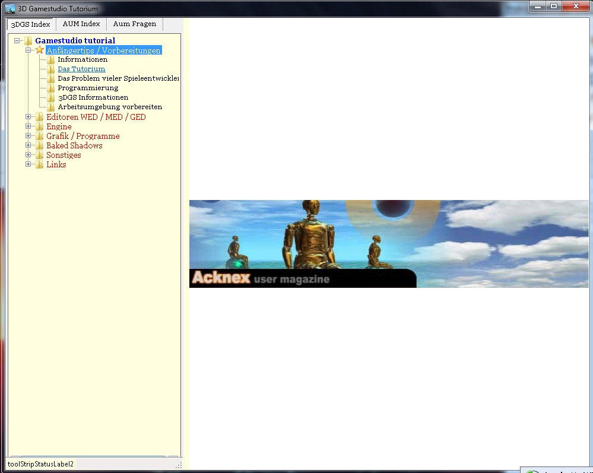The image size is (593, 473).
Task: Click the star icon beside Anfängertips
Action: click(x=39, y=50)
